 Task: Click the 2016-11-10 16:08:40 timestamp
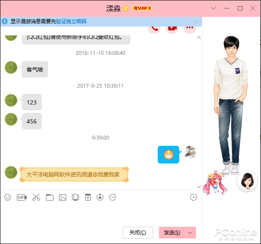(100, 53)
